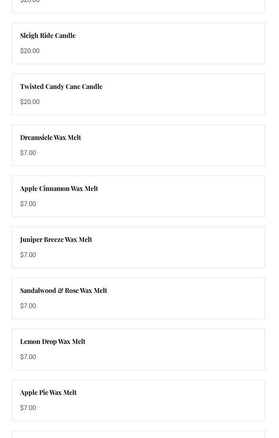Screen dimensions: 279x438
Task: Select the price under Apple Cinnamon Wax Melt
Action: pos(28,204)
